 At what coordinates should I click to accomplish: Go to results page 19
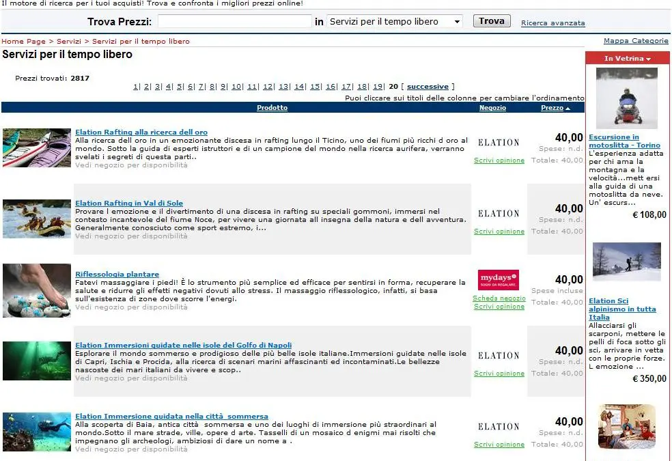pyautogui.click(x=377, y=87)
